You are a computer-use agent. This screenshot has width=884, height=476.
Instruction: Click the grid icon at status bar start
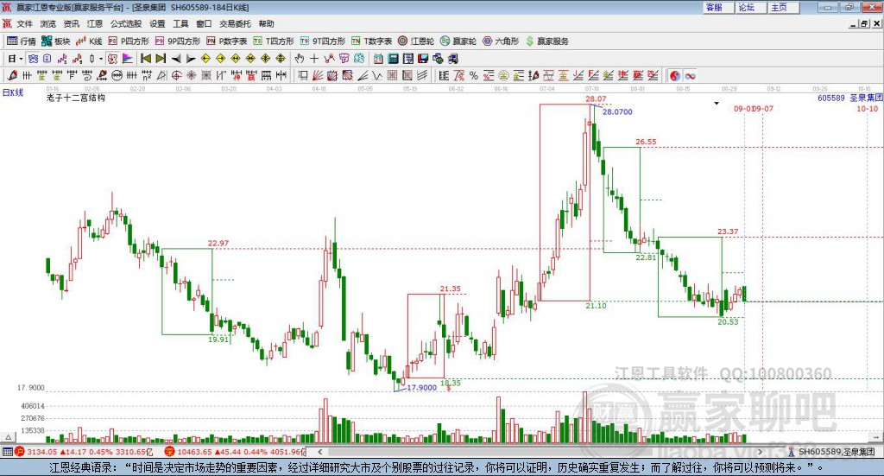coord(7,452)
